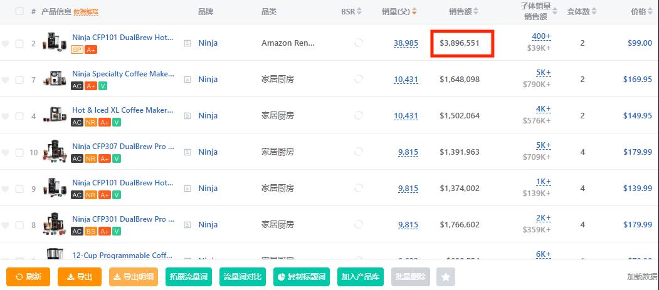Favorite the Ninja Specialty Coffee Maker row with heart
Image resolution: width=659 pixels, height=290 pixels.
[x=6, y=80]
